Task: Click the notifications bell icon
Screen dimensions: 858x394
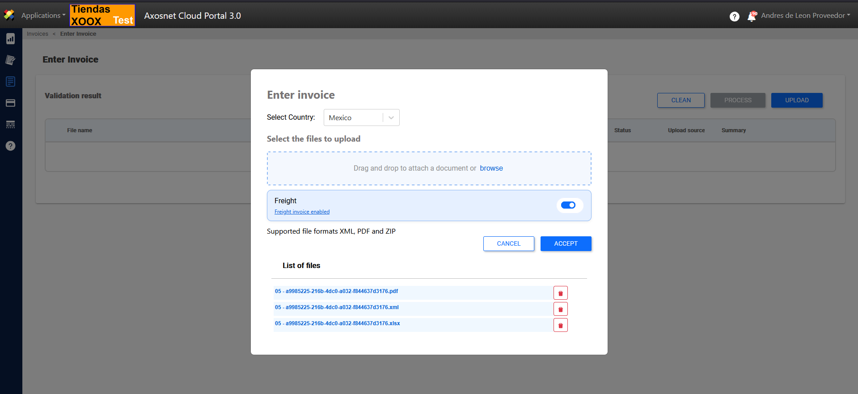Action: (752, 17)
